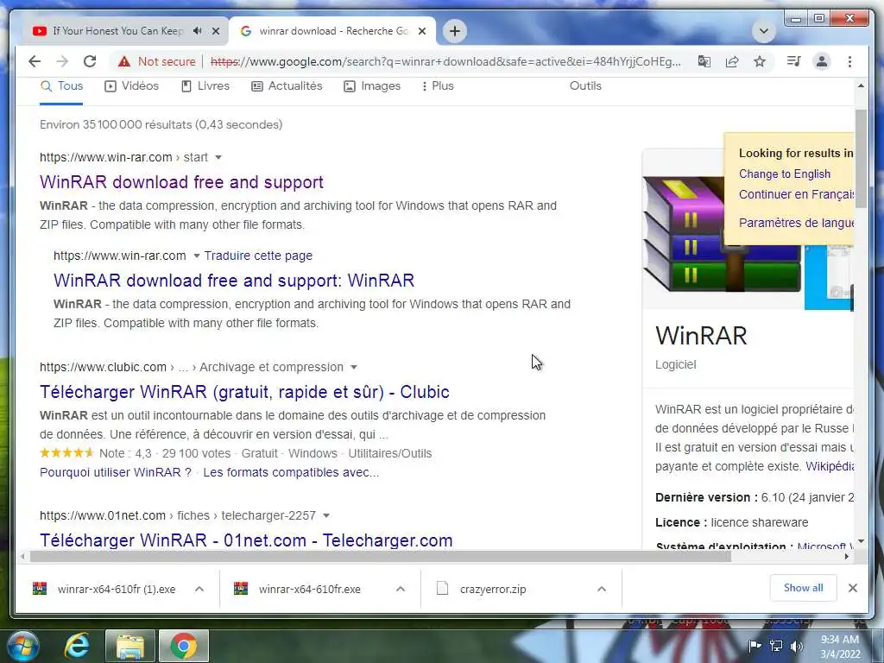Open WinRAR download free and support: WinRAR

click(x=234, y=281)
